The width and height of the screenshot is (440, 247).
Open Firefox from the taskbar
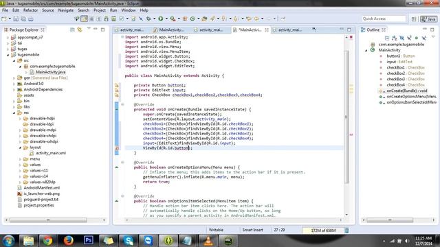(x=68, y=240)
